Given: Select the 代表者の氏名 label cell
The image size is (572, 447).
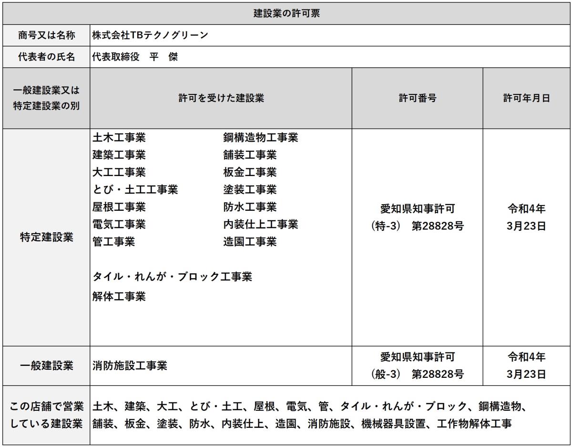Looking at the screenshot, I should pyautogui.click(x=46, y=57).
